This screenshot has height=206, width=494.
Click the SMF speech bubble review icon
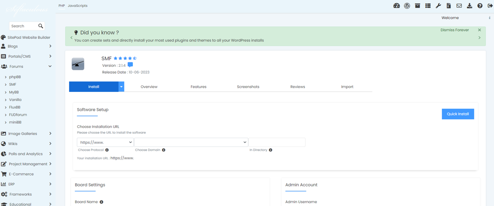[130, 65]
